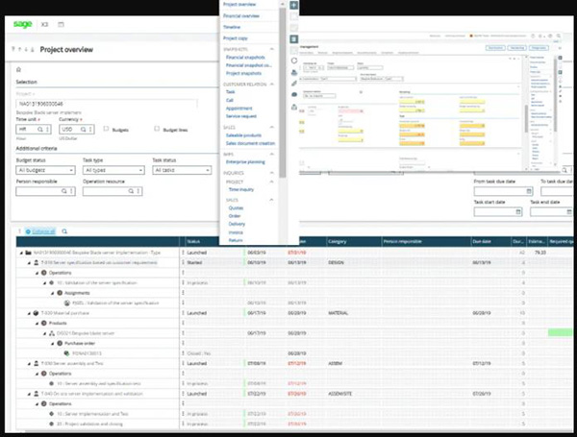Open the Saleable products link
The height and width of the screenshot is (437, 577).
coord(243,135)
